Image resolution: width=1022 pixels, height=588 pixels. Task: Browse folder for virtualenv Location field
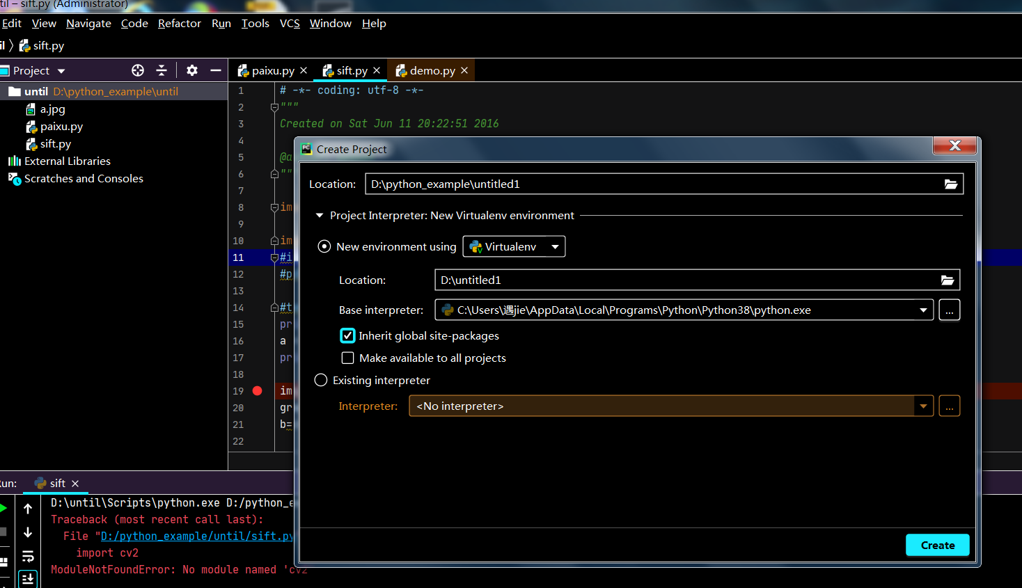[948, 280]
